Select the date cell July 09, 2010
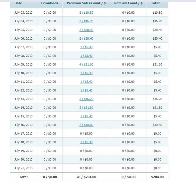Image resolution: width=196 pixels, height=182 pixels. [x=23, y=64]
